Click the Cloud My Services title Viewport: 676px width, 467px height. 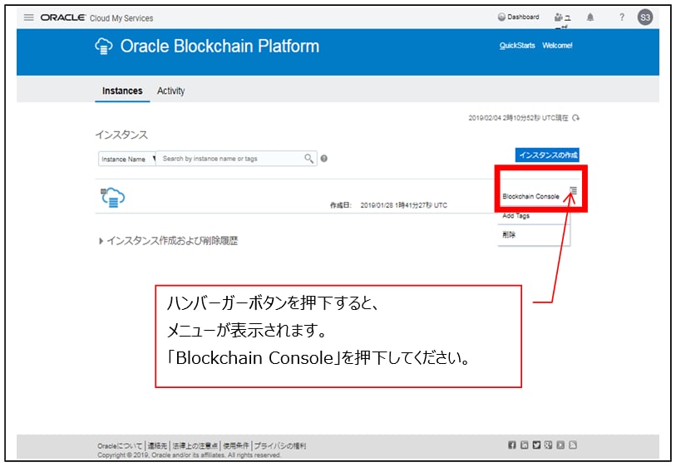121,18
